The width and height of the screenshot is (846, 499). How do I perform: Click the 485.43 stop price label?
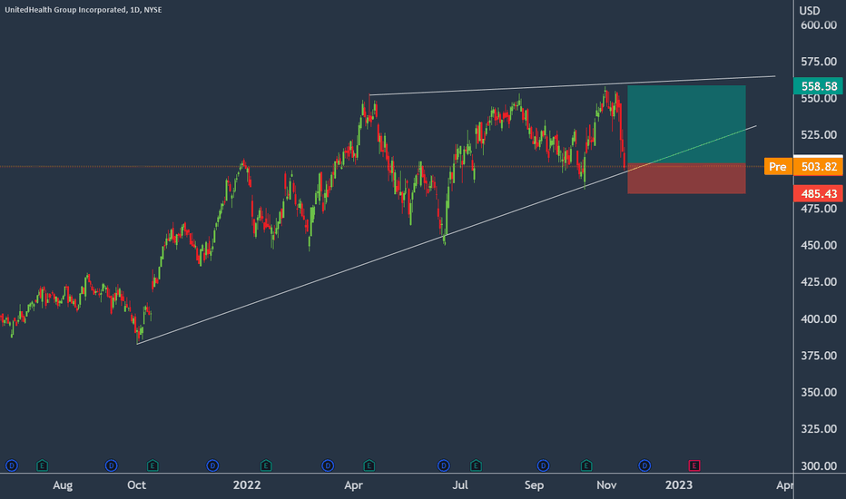819,193
